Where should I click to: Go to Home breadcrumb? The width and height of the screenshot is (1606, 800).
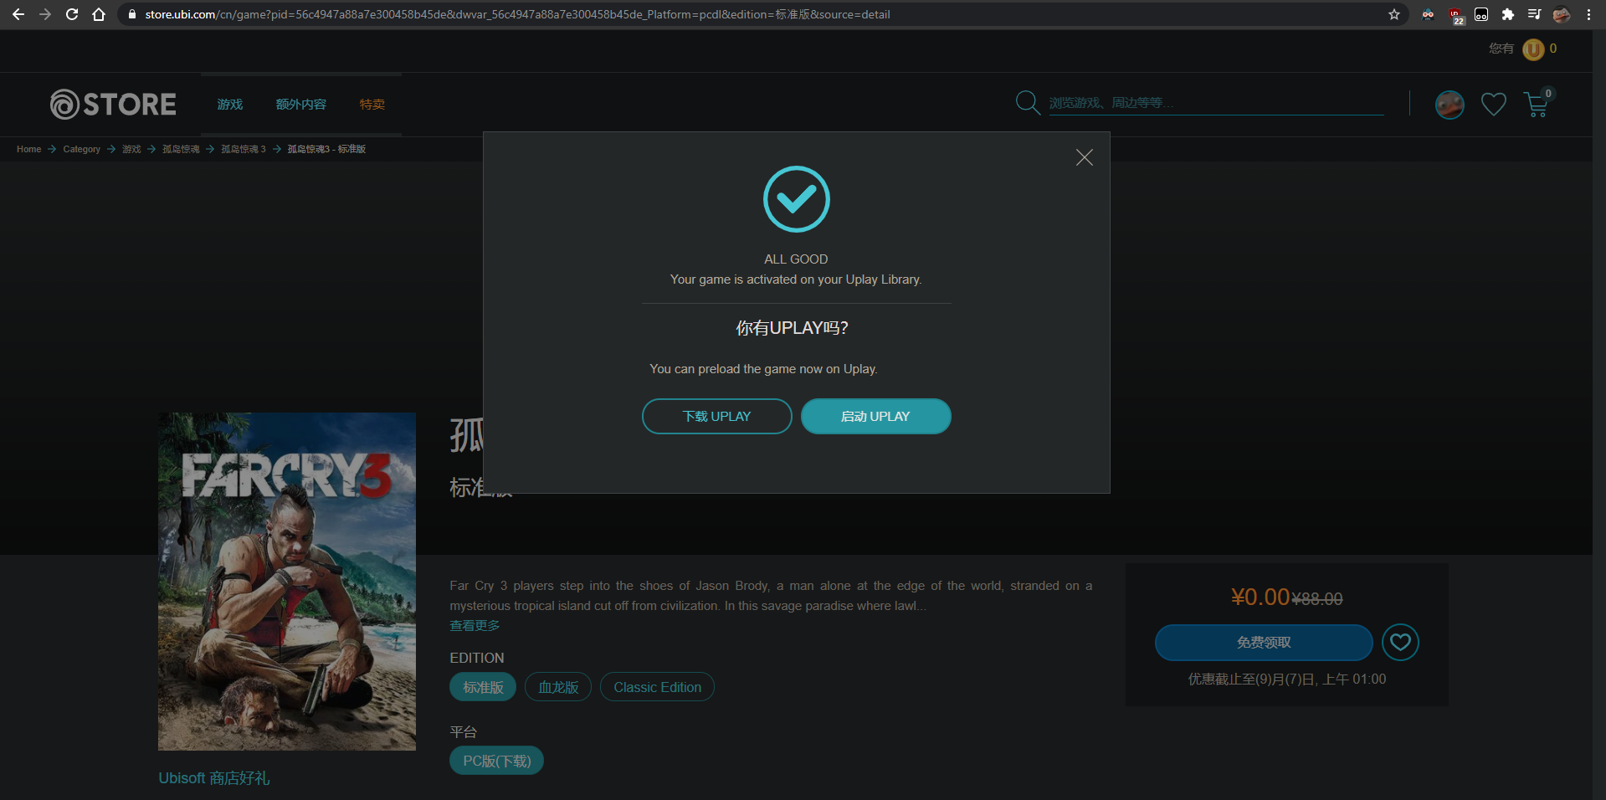tap(28, 149)
